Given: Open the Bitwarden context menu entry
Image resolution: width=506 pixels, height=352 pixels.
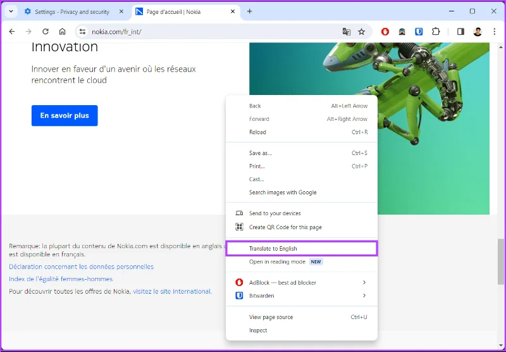Looking at the screenshot, I should click(302, 296).
